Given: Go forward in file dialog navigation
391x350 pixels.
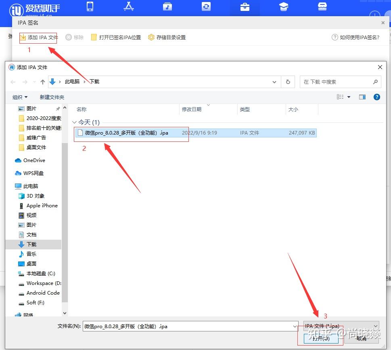Looking at the screenshot, I should pyautogui.click(x=25, y=82).
